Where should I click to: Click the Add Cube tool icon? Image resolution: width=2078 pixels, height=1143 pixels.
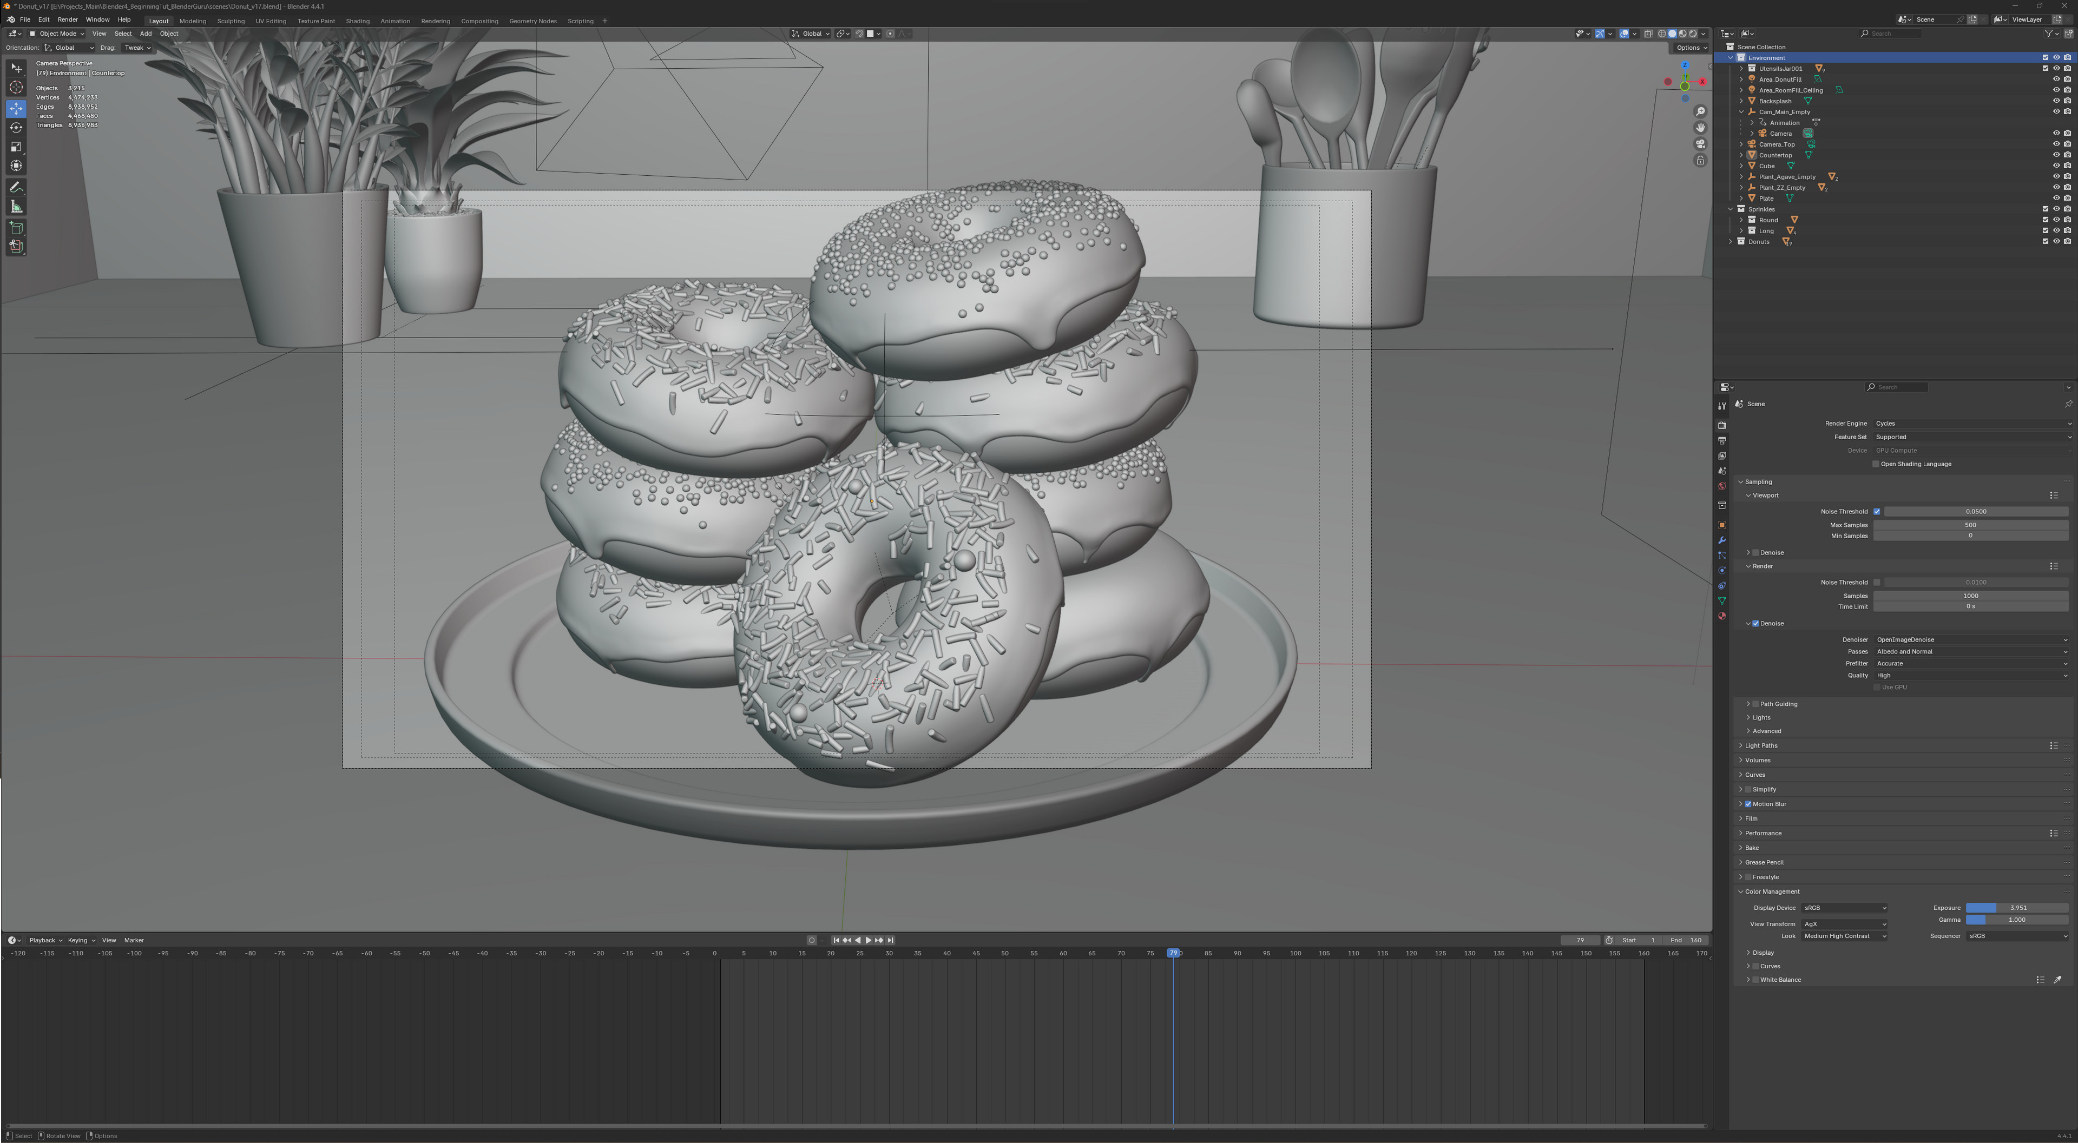[16, 228]
